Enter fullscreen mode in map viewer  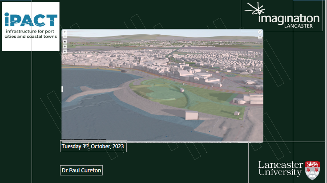(259, 37)
